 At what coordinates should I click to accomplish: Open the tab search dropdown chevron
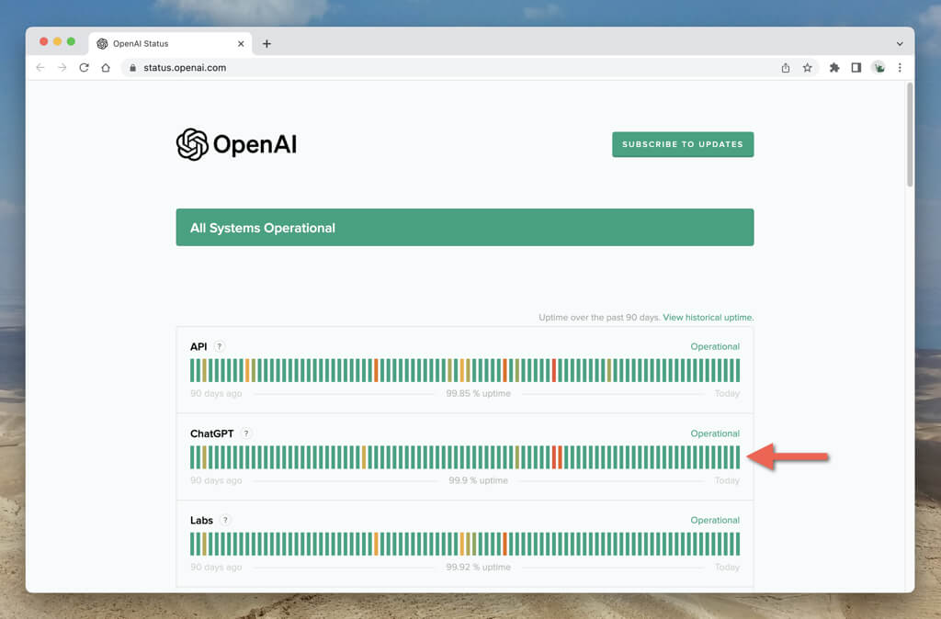click(x=900, y=43)
